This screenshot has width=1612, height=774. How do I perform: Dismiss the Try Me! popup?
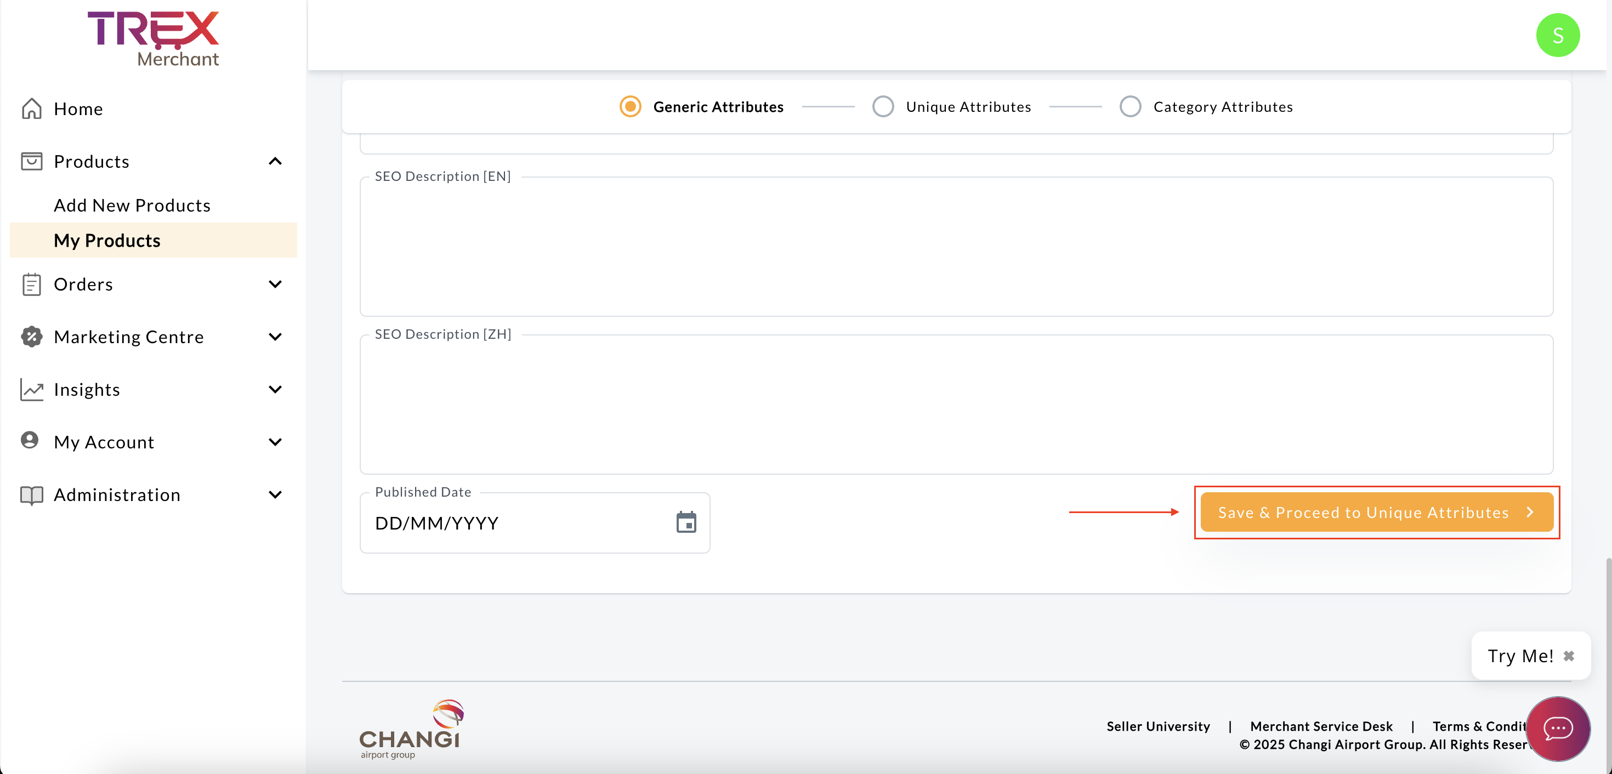tap(1568, 656)
